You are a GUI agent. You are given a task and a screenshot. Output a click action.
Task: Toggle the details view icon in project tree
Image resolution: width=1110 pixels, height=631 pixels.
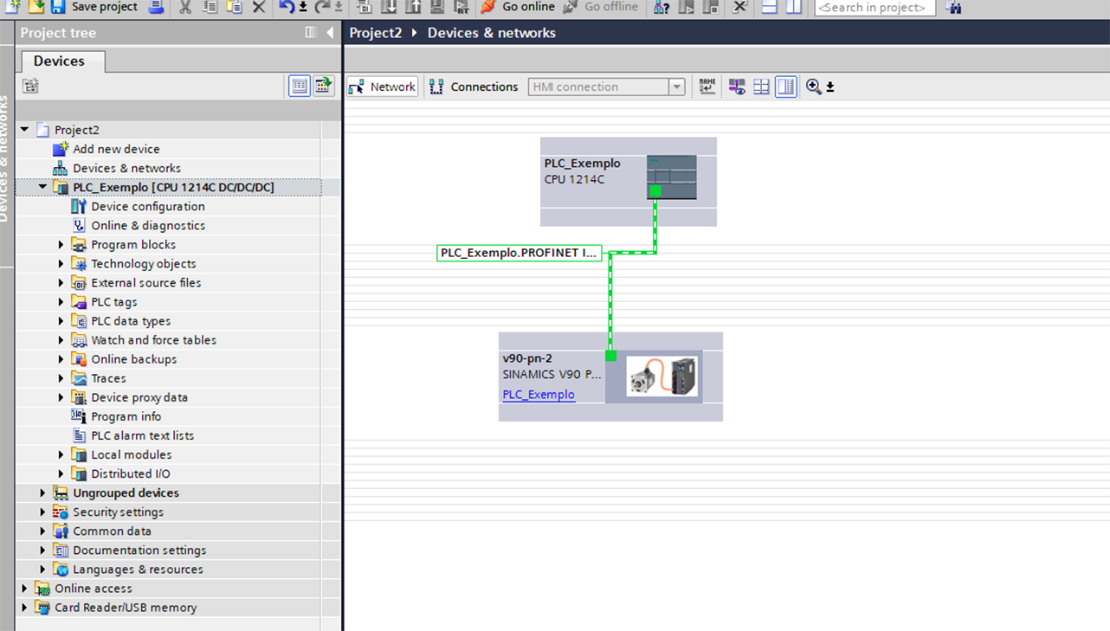point(300,86)
